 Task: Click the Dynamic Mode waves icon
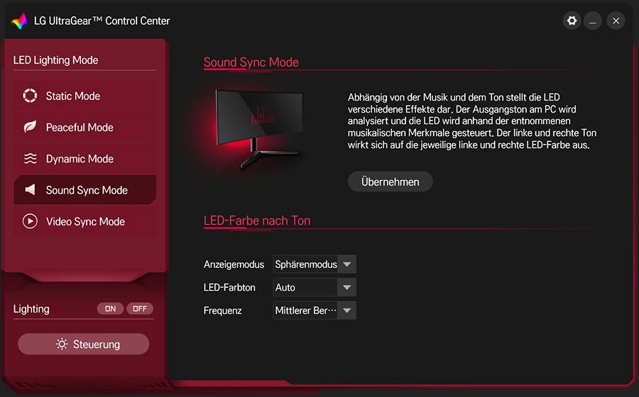[30, 158]
